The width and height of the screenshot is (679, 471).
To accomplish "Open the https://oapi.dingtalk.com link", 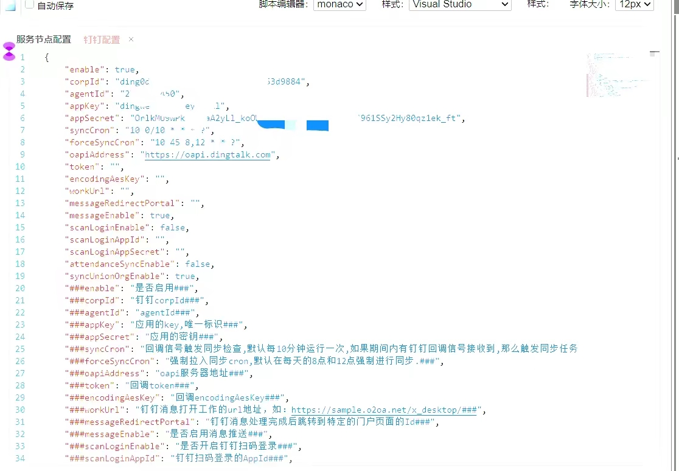I will click(x=207, y=155).
